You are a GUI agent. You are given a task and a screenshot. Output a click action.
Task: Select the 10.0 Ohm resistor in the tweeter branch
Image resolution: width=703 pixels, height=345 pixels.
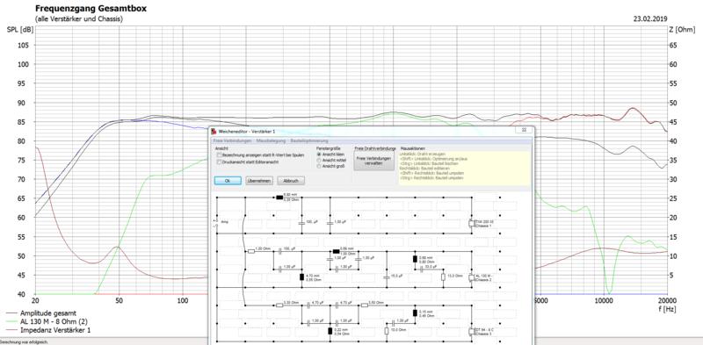tap(387, 331)
